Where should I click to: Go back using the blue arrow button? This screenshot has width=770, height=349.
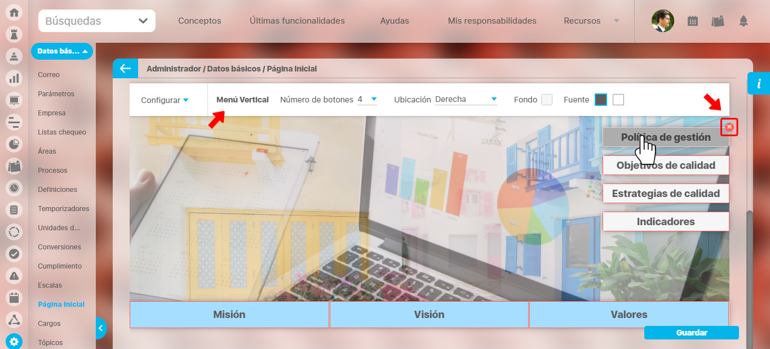[x=125, y=69]
